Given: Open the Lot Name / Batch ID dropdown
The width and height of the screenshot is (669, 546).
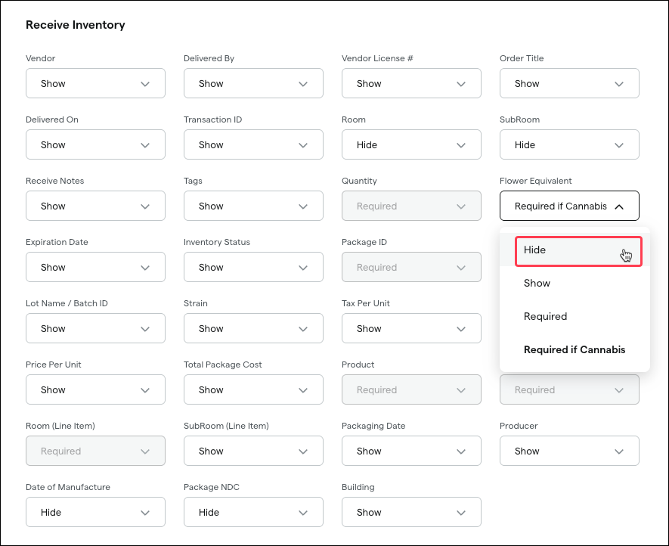Looking at the screenshot, I should pyautogui.click(x=95, y=328).
